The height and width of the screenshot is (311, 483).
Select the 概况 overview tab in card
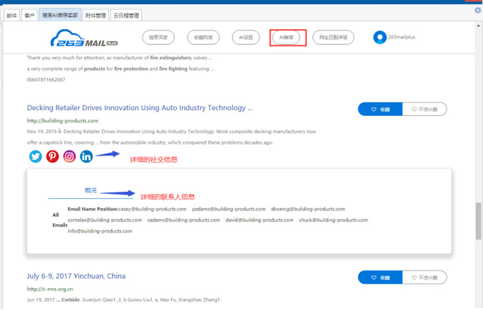(x=90, y=191)
